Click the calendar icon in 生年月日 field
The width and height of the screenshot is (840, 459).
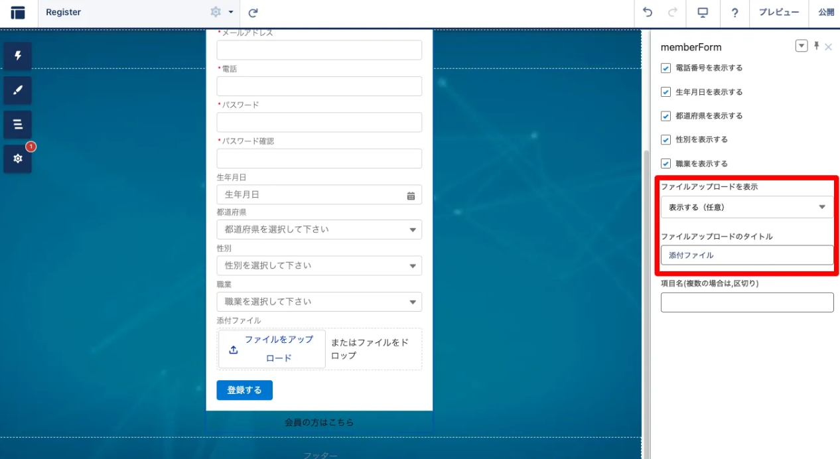[x=411, y=196]
